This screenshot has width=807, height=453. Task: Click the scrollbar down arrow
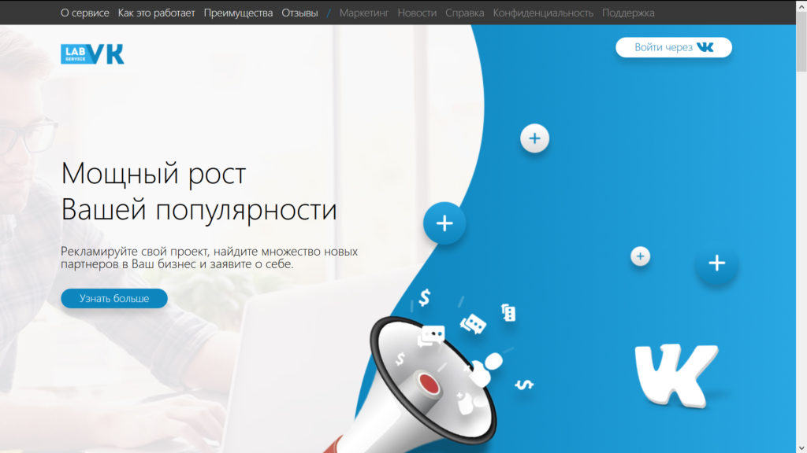point(801,447)
